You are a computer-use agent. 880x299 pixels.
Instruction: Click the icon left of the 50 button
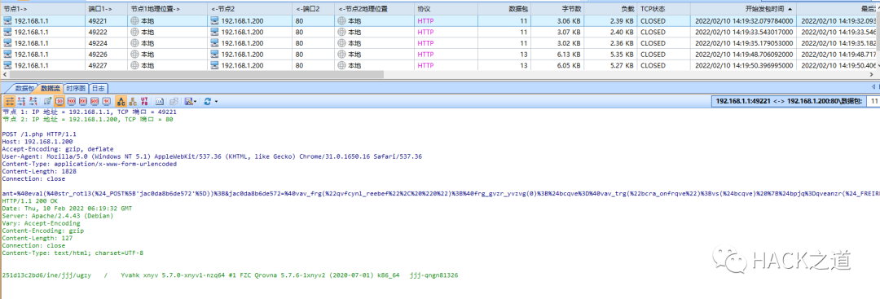(x=47, y=101)
